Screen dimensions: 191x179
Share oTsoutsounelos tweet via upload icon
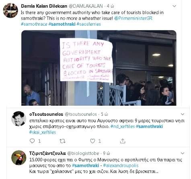click(x=123, y=141)
